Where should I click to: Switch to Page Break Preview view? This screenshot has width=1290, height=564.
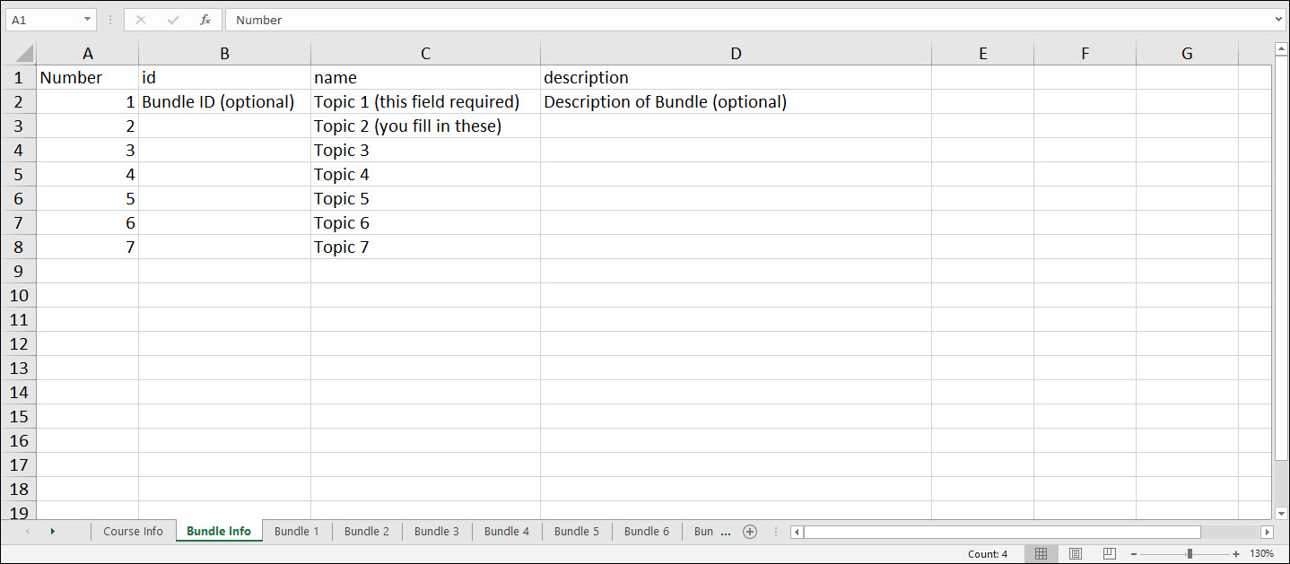pos(1110,554)
